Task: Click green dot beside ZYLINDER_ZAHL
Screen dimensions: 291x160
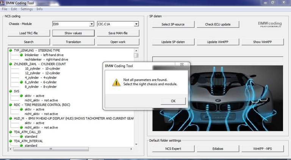Action: 10,64
